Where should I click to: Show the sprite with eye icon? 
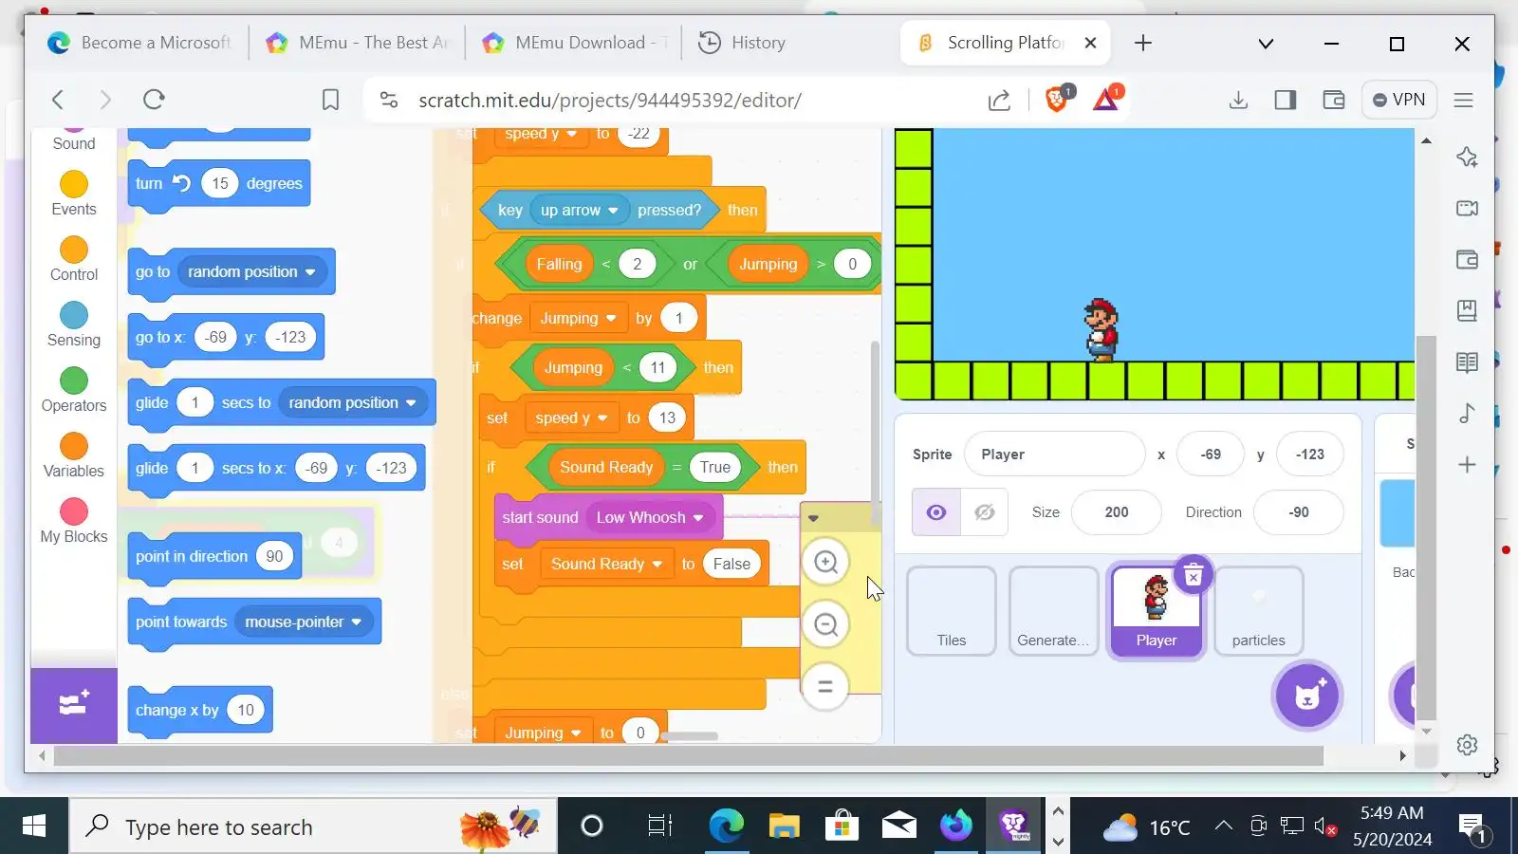[x=936, y=512]
